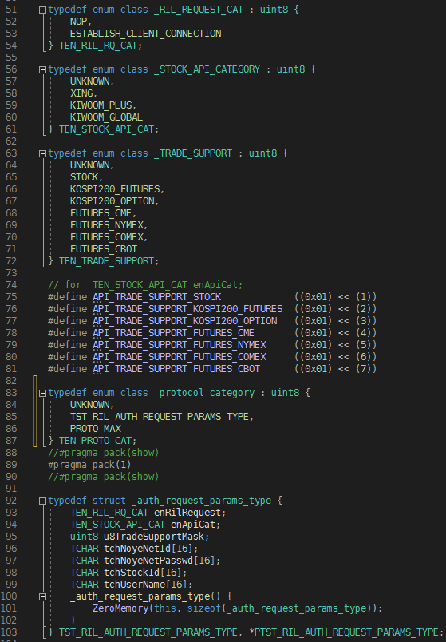Click the commented pragma pack(show) on line 88
This screenshot has width=446, height=642.
pyautogui.click(x=104, y=453)
